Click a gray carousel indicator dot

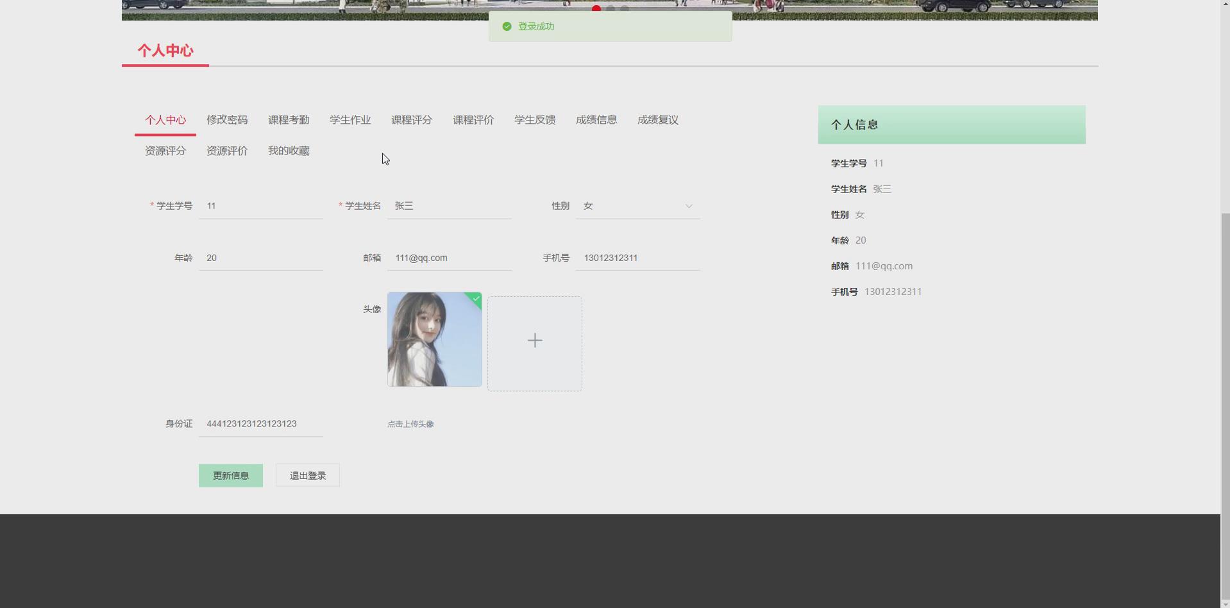[x=611, y=8]
